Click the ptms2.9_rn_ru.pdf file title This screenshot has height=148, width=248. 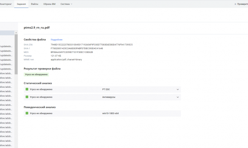pos(37,28)
